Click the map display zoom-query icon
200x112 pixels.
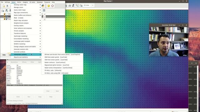click(x=69, y=5)
